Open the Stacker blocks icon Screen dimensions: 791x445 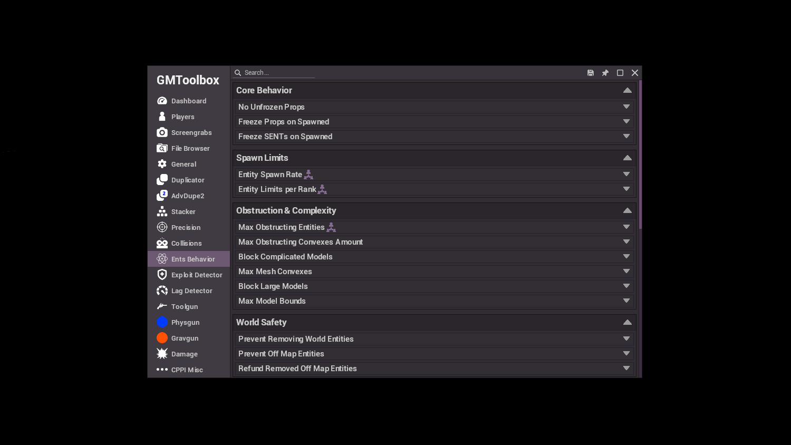pos(162,211)
